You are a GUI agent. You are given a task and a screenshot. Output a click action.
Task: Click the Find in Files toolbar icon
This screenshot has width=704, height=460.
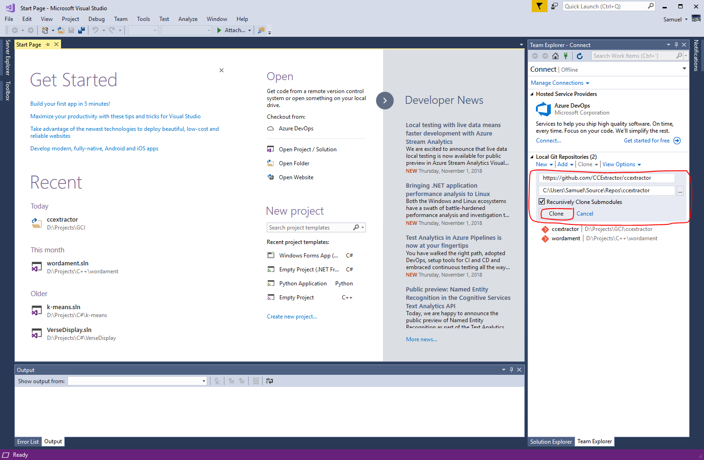tap(261, 30)
